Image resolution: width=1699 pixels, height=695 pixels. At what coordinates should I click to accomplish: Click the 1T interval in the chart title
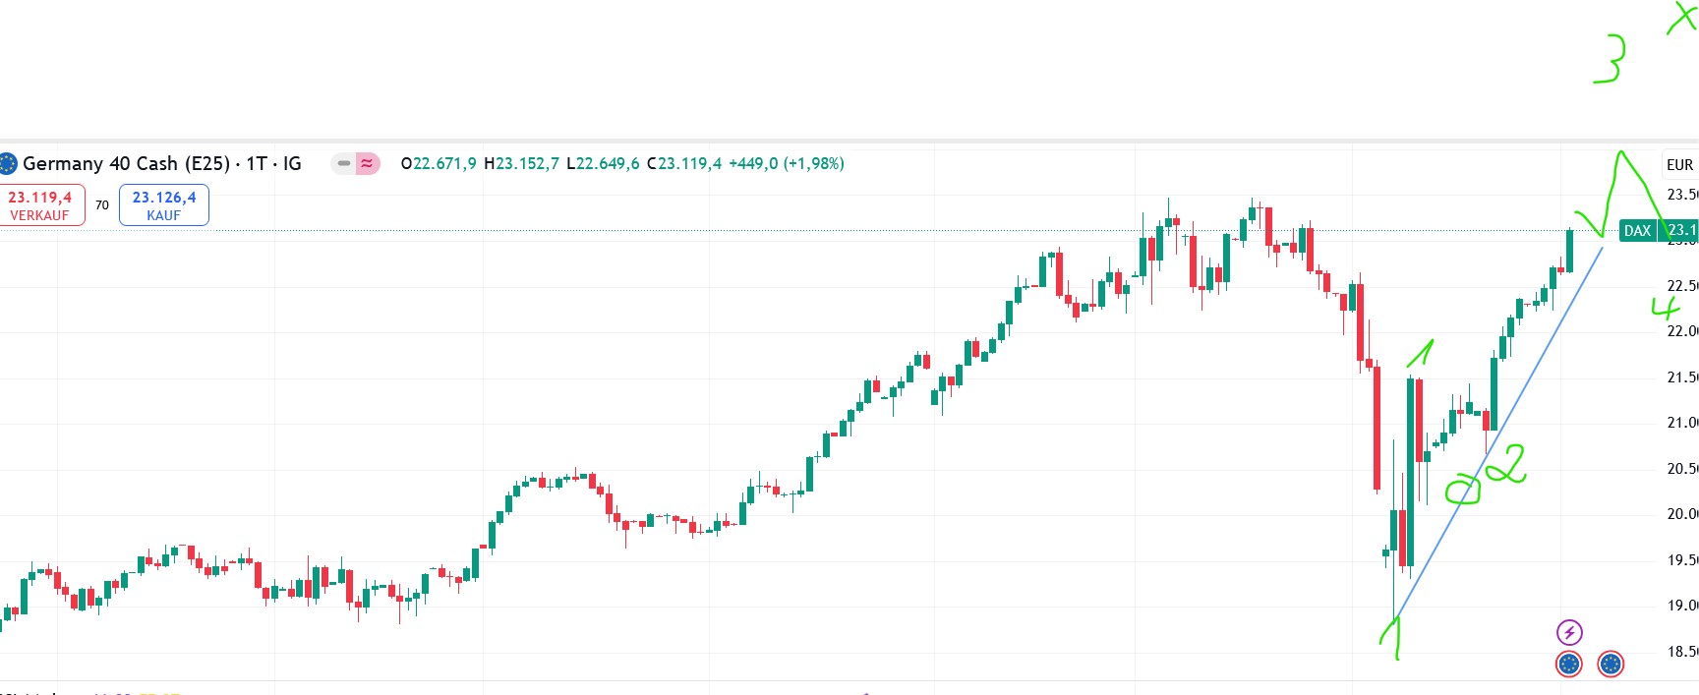coord(257,164)
